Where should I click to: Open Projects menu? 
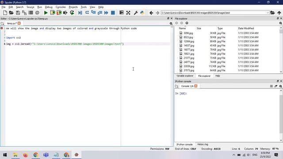73,7
